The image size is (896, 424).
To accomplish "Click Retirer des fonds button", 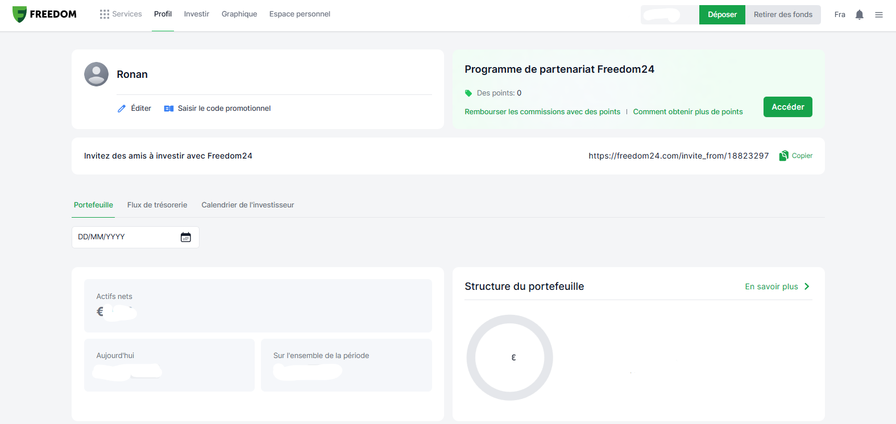I will pyautogui.click(x=783, y=15).
